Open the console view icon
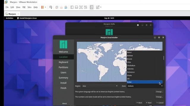Screen dimensions: 190x106 92,7
